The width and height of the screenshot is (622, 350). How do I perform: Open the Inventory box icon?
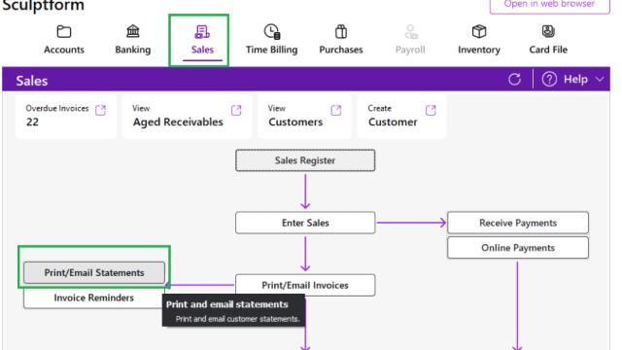click(x=479, y=31)
